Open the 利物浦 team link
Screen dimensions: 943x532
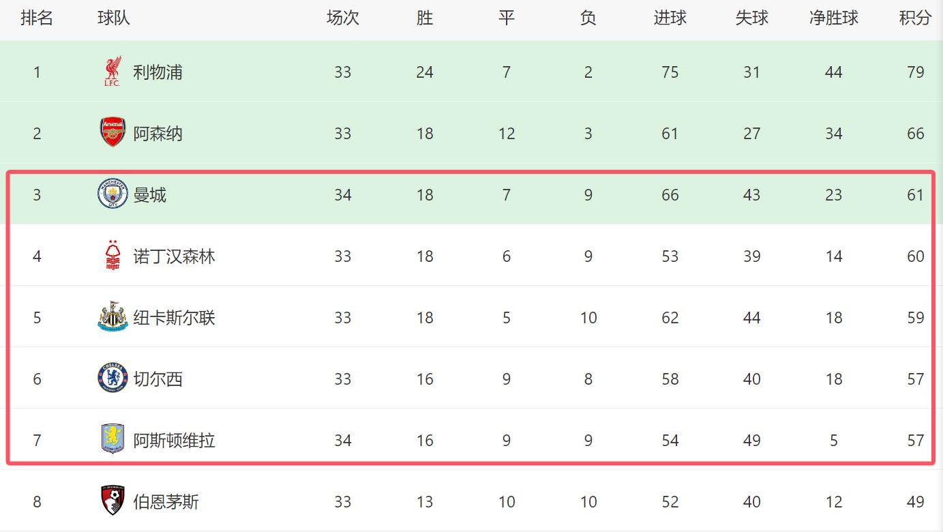pos(158,72)
